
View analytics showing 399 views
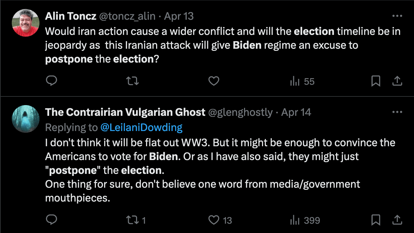pyautogui.click(x=305, y=220)
